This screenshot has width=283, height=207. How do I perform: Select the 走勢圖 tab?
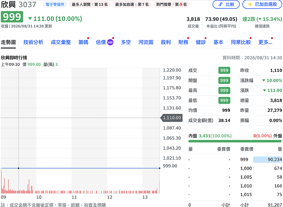[x=8, y=42]
